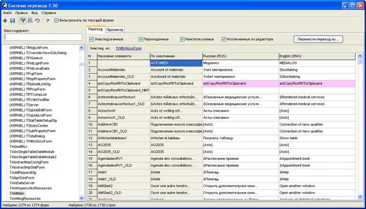Click the 'English (ENG)' column header

pos(317,56)
